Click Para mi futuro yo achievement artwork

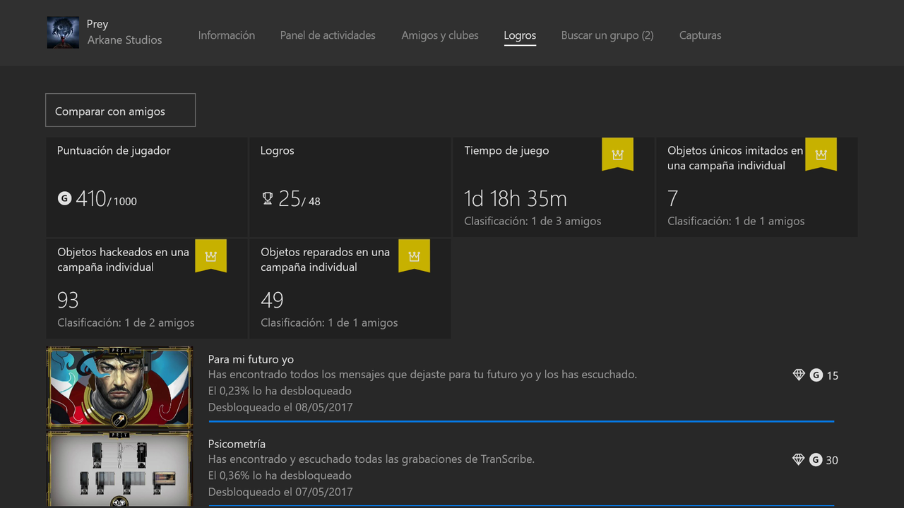click(x=119, y=387)
